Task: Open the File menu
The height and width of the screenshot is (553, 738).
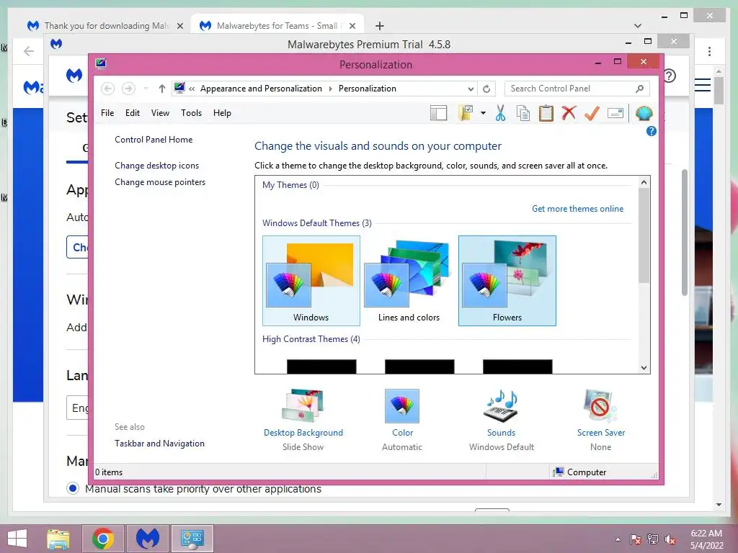Action: click(107, 113)
